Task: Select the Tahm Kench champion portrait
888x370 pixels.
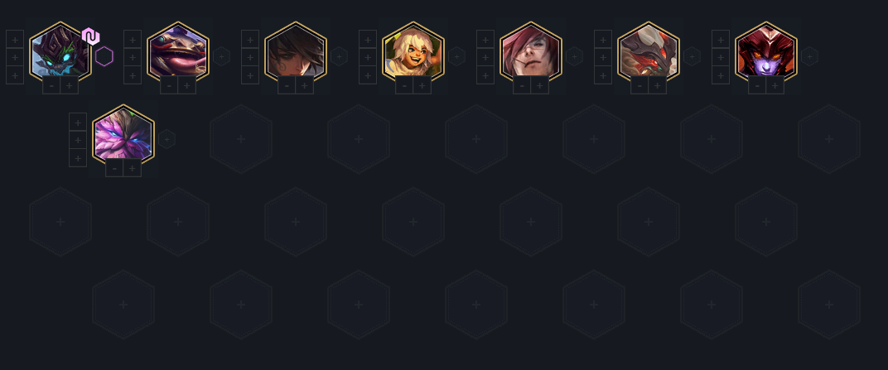Action: tap(178, 52)
